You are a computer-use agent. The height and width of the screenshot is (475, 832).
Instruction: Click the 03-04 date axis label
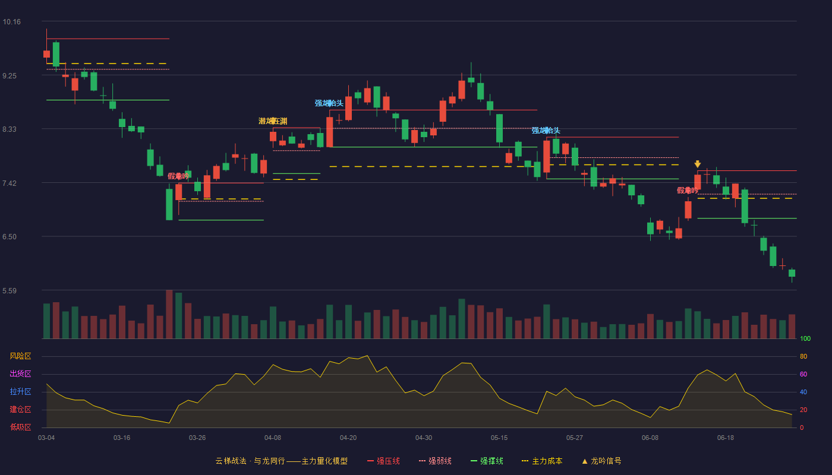click(x=46, y=438)
